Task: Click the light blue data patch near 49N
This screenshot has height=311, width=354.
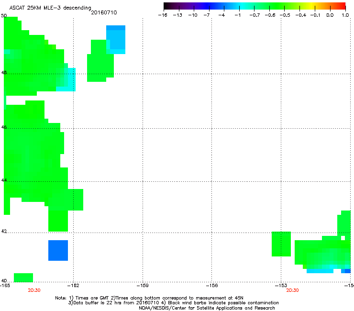Action: [x=116, y=40]
